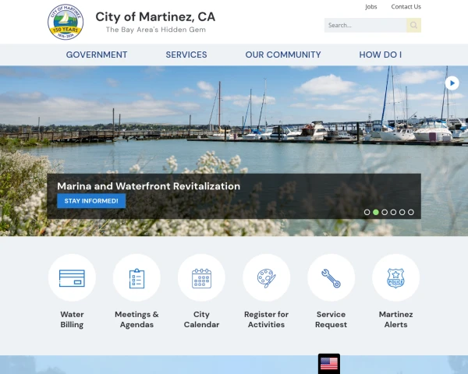Expand the Our Community menu
468x374 pixels.
[x=283, y=55]
